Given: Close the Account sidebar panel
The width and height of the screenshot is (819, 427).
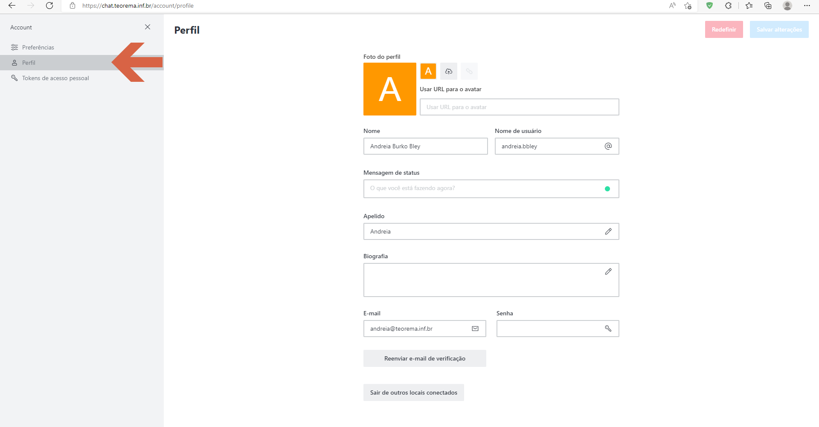Looking at the screenshot, I should 148,27.
